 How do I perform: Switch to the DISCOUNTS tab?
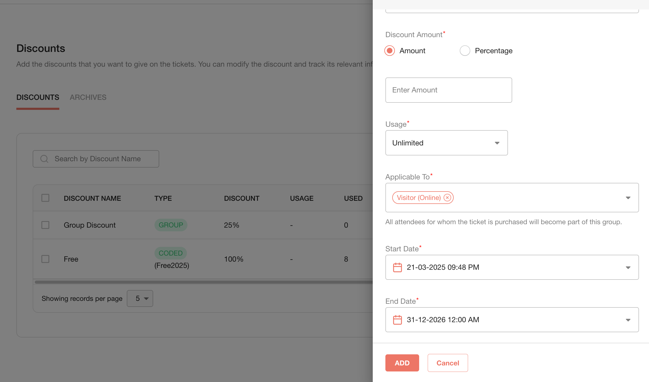(38, 97)
